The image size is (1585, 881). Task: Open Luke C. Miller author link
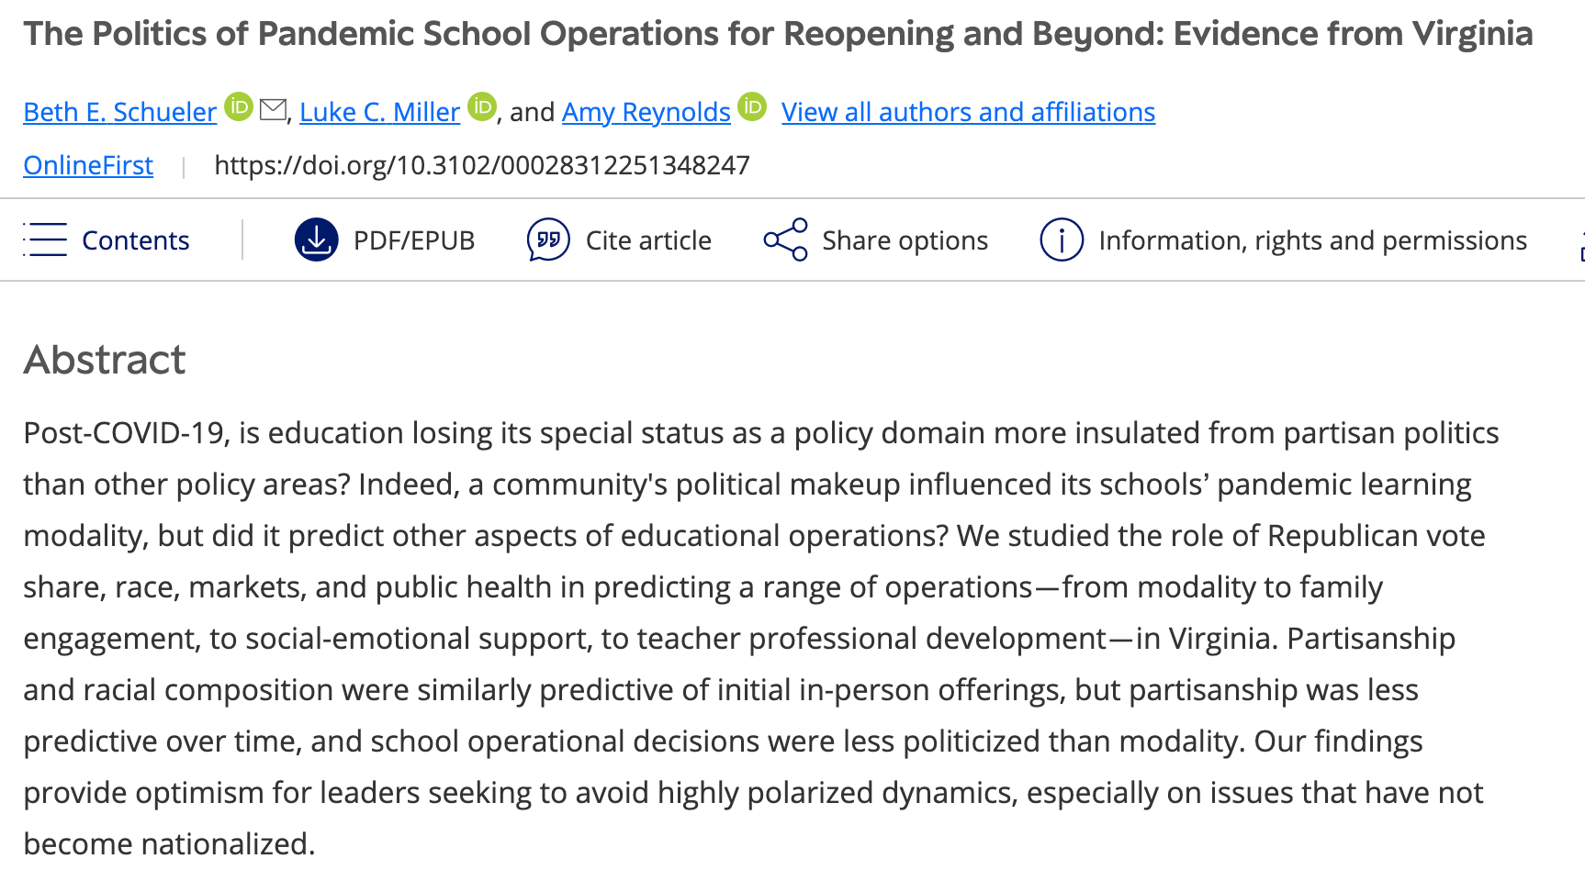(x=379, y=112)
